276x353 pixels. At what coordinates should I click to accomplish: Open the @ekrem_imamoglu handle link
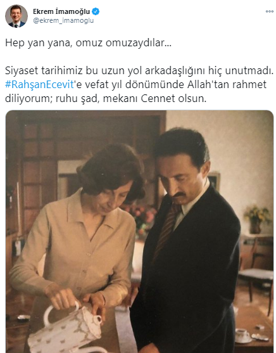[x=63, y=20]
